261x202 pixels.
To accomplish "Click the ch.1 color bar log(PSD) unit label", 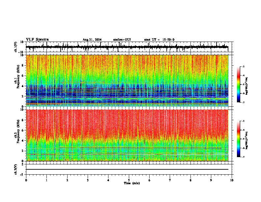I will point(247,86).
